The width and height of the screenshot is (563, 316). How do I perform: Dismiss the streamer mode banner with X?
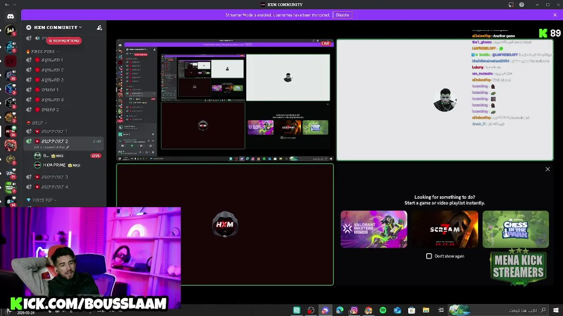click(555, 15)
